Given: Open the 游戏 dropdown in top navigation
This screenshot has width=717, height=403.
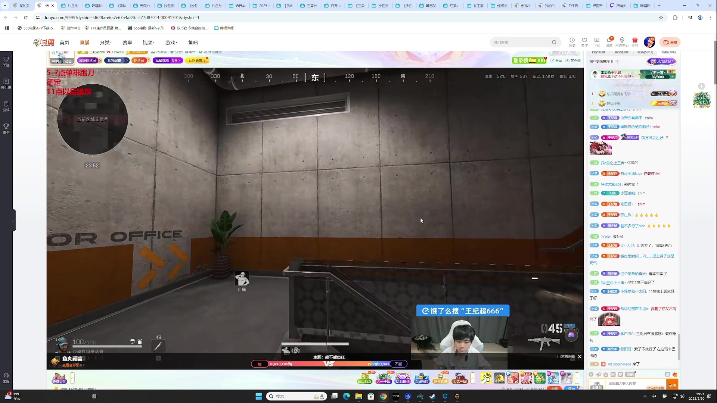Looking at the screenshot, I should tap(171, 43).
